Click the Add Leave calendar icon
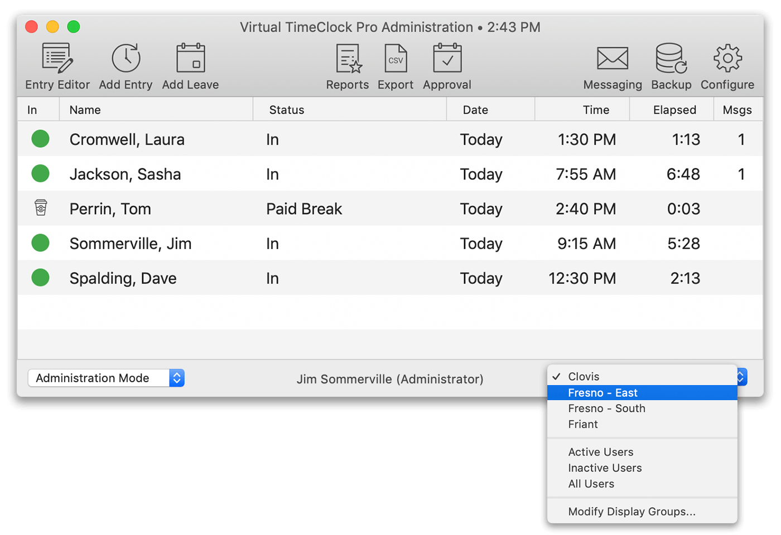Screen dimensions: 781x535 click(191, 58)
